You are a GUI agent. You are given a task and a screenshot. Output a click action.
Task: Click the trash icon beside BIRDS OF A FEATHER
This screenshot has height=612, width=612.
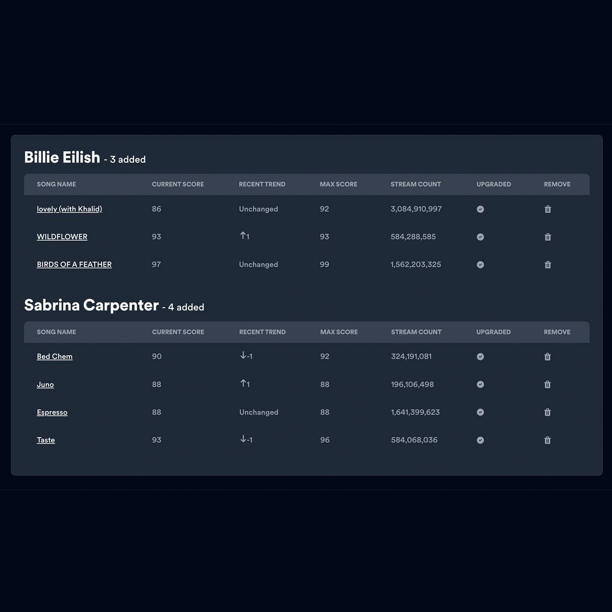point(548,265)
